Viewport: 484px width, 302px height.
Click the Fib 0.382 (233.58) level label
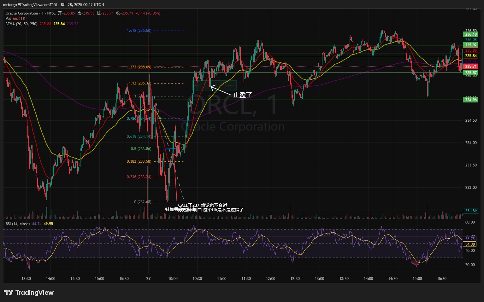tap(139, 161)
